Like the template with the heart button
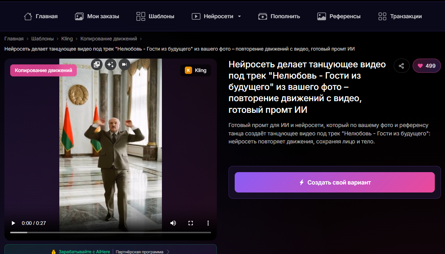The image size is (445, 254). point(426,66)
